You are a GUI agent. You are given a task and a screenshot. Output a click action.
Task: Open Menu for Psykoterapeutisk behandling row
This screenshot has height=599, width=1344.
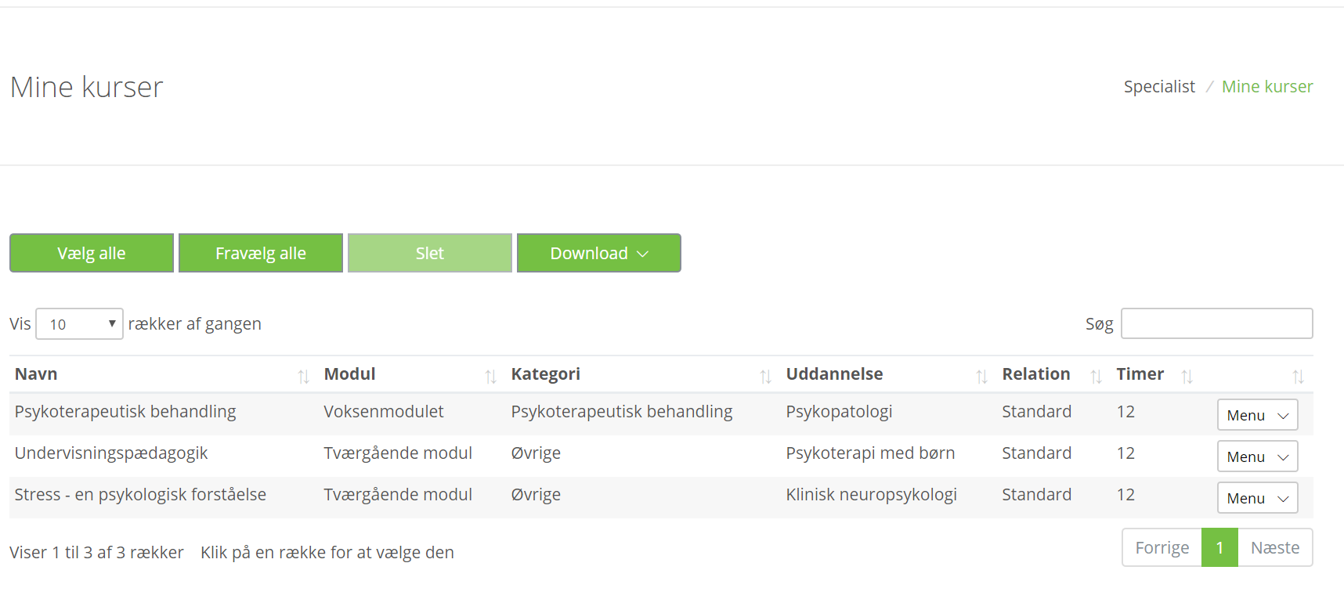[1257, 415]
